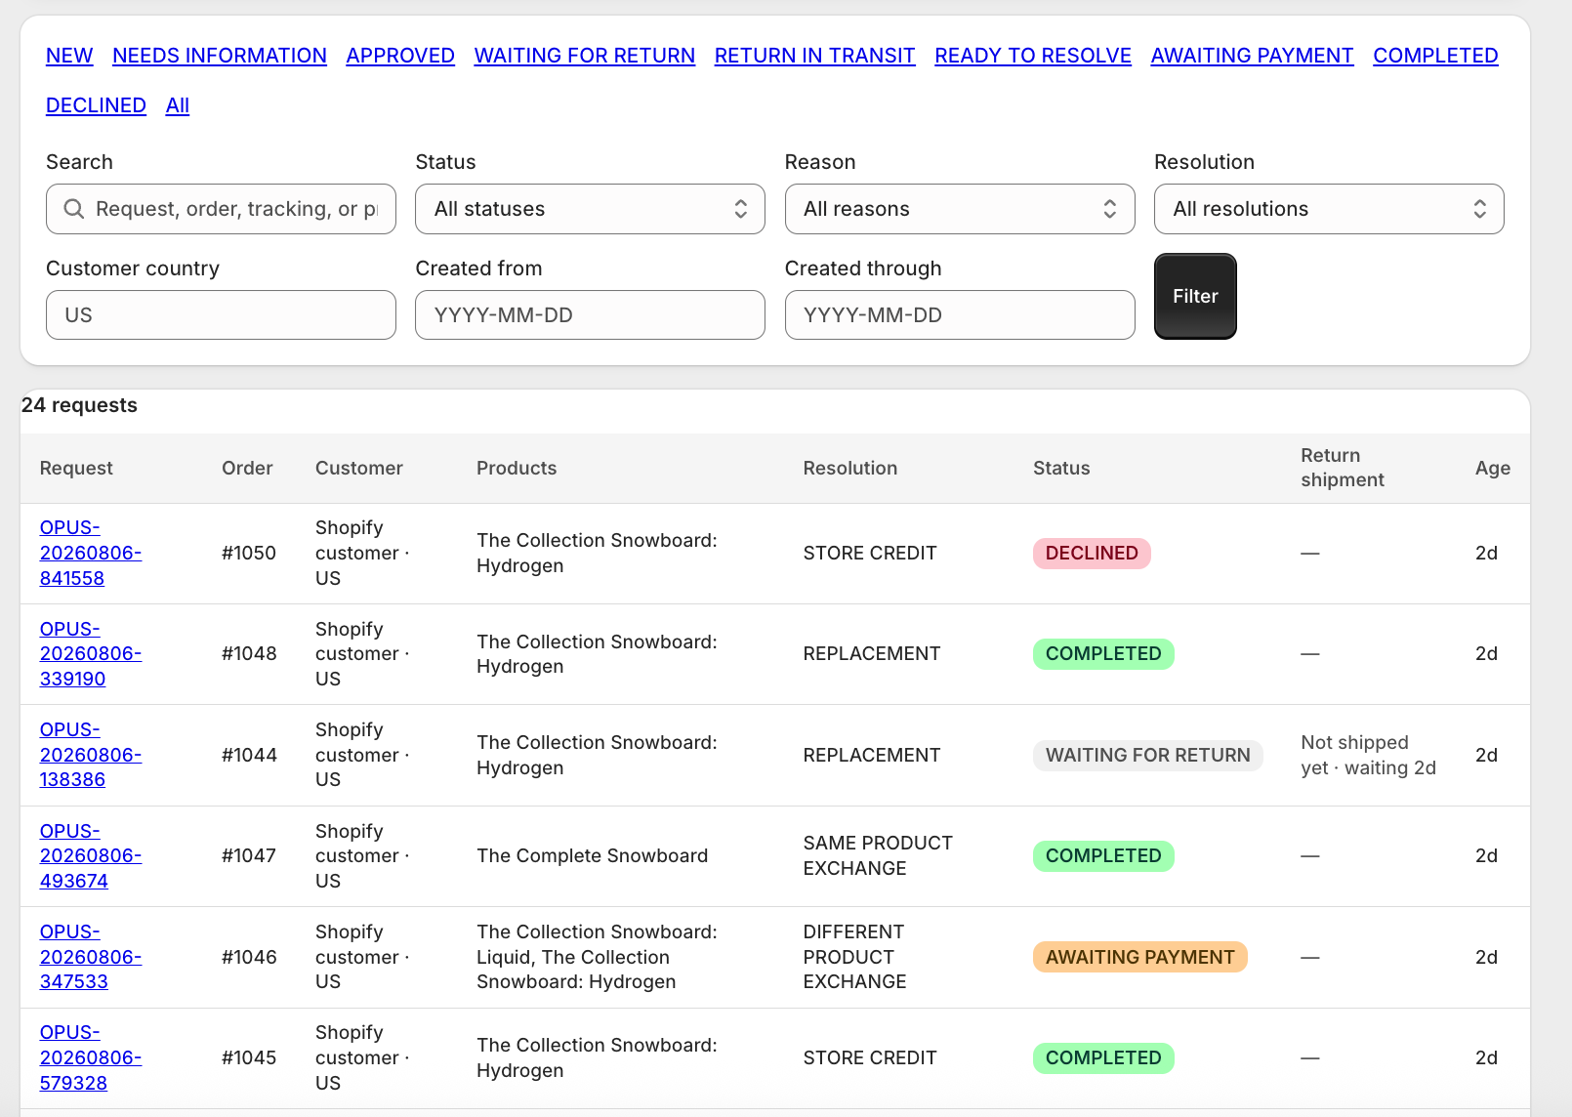Open request OPUS-20260806-493674
Image resolution: width=1572 pixels, height=1117 pixels.
click(x=91, y=856)
